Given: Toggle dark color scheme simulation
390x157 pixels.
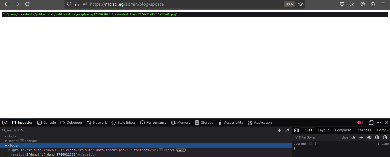Looking at the screenshot, I should tap(377, 137).
